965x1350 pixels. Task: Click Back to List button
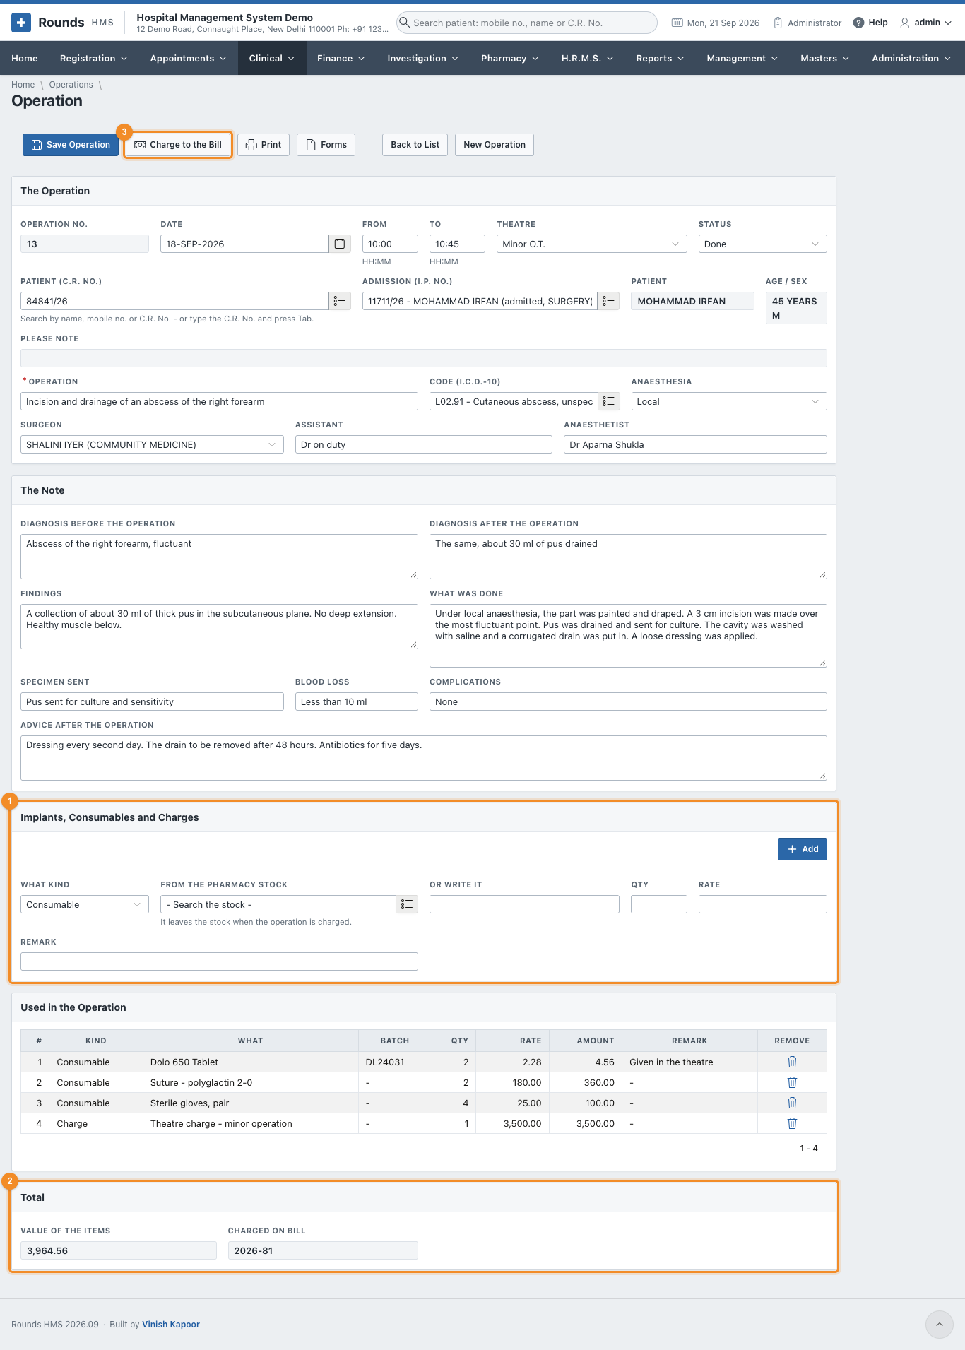click(x=415, y=145)
